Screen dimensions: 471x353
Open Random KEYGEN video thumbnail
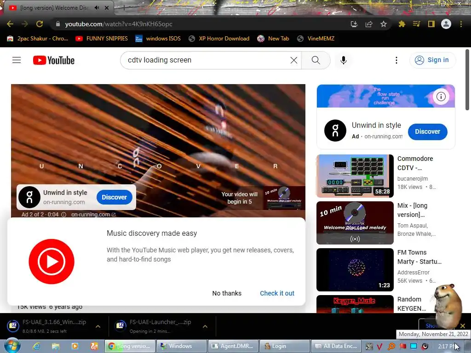(355, 304)
